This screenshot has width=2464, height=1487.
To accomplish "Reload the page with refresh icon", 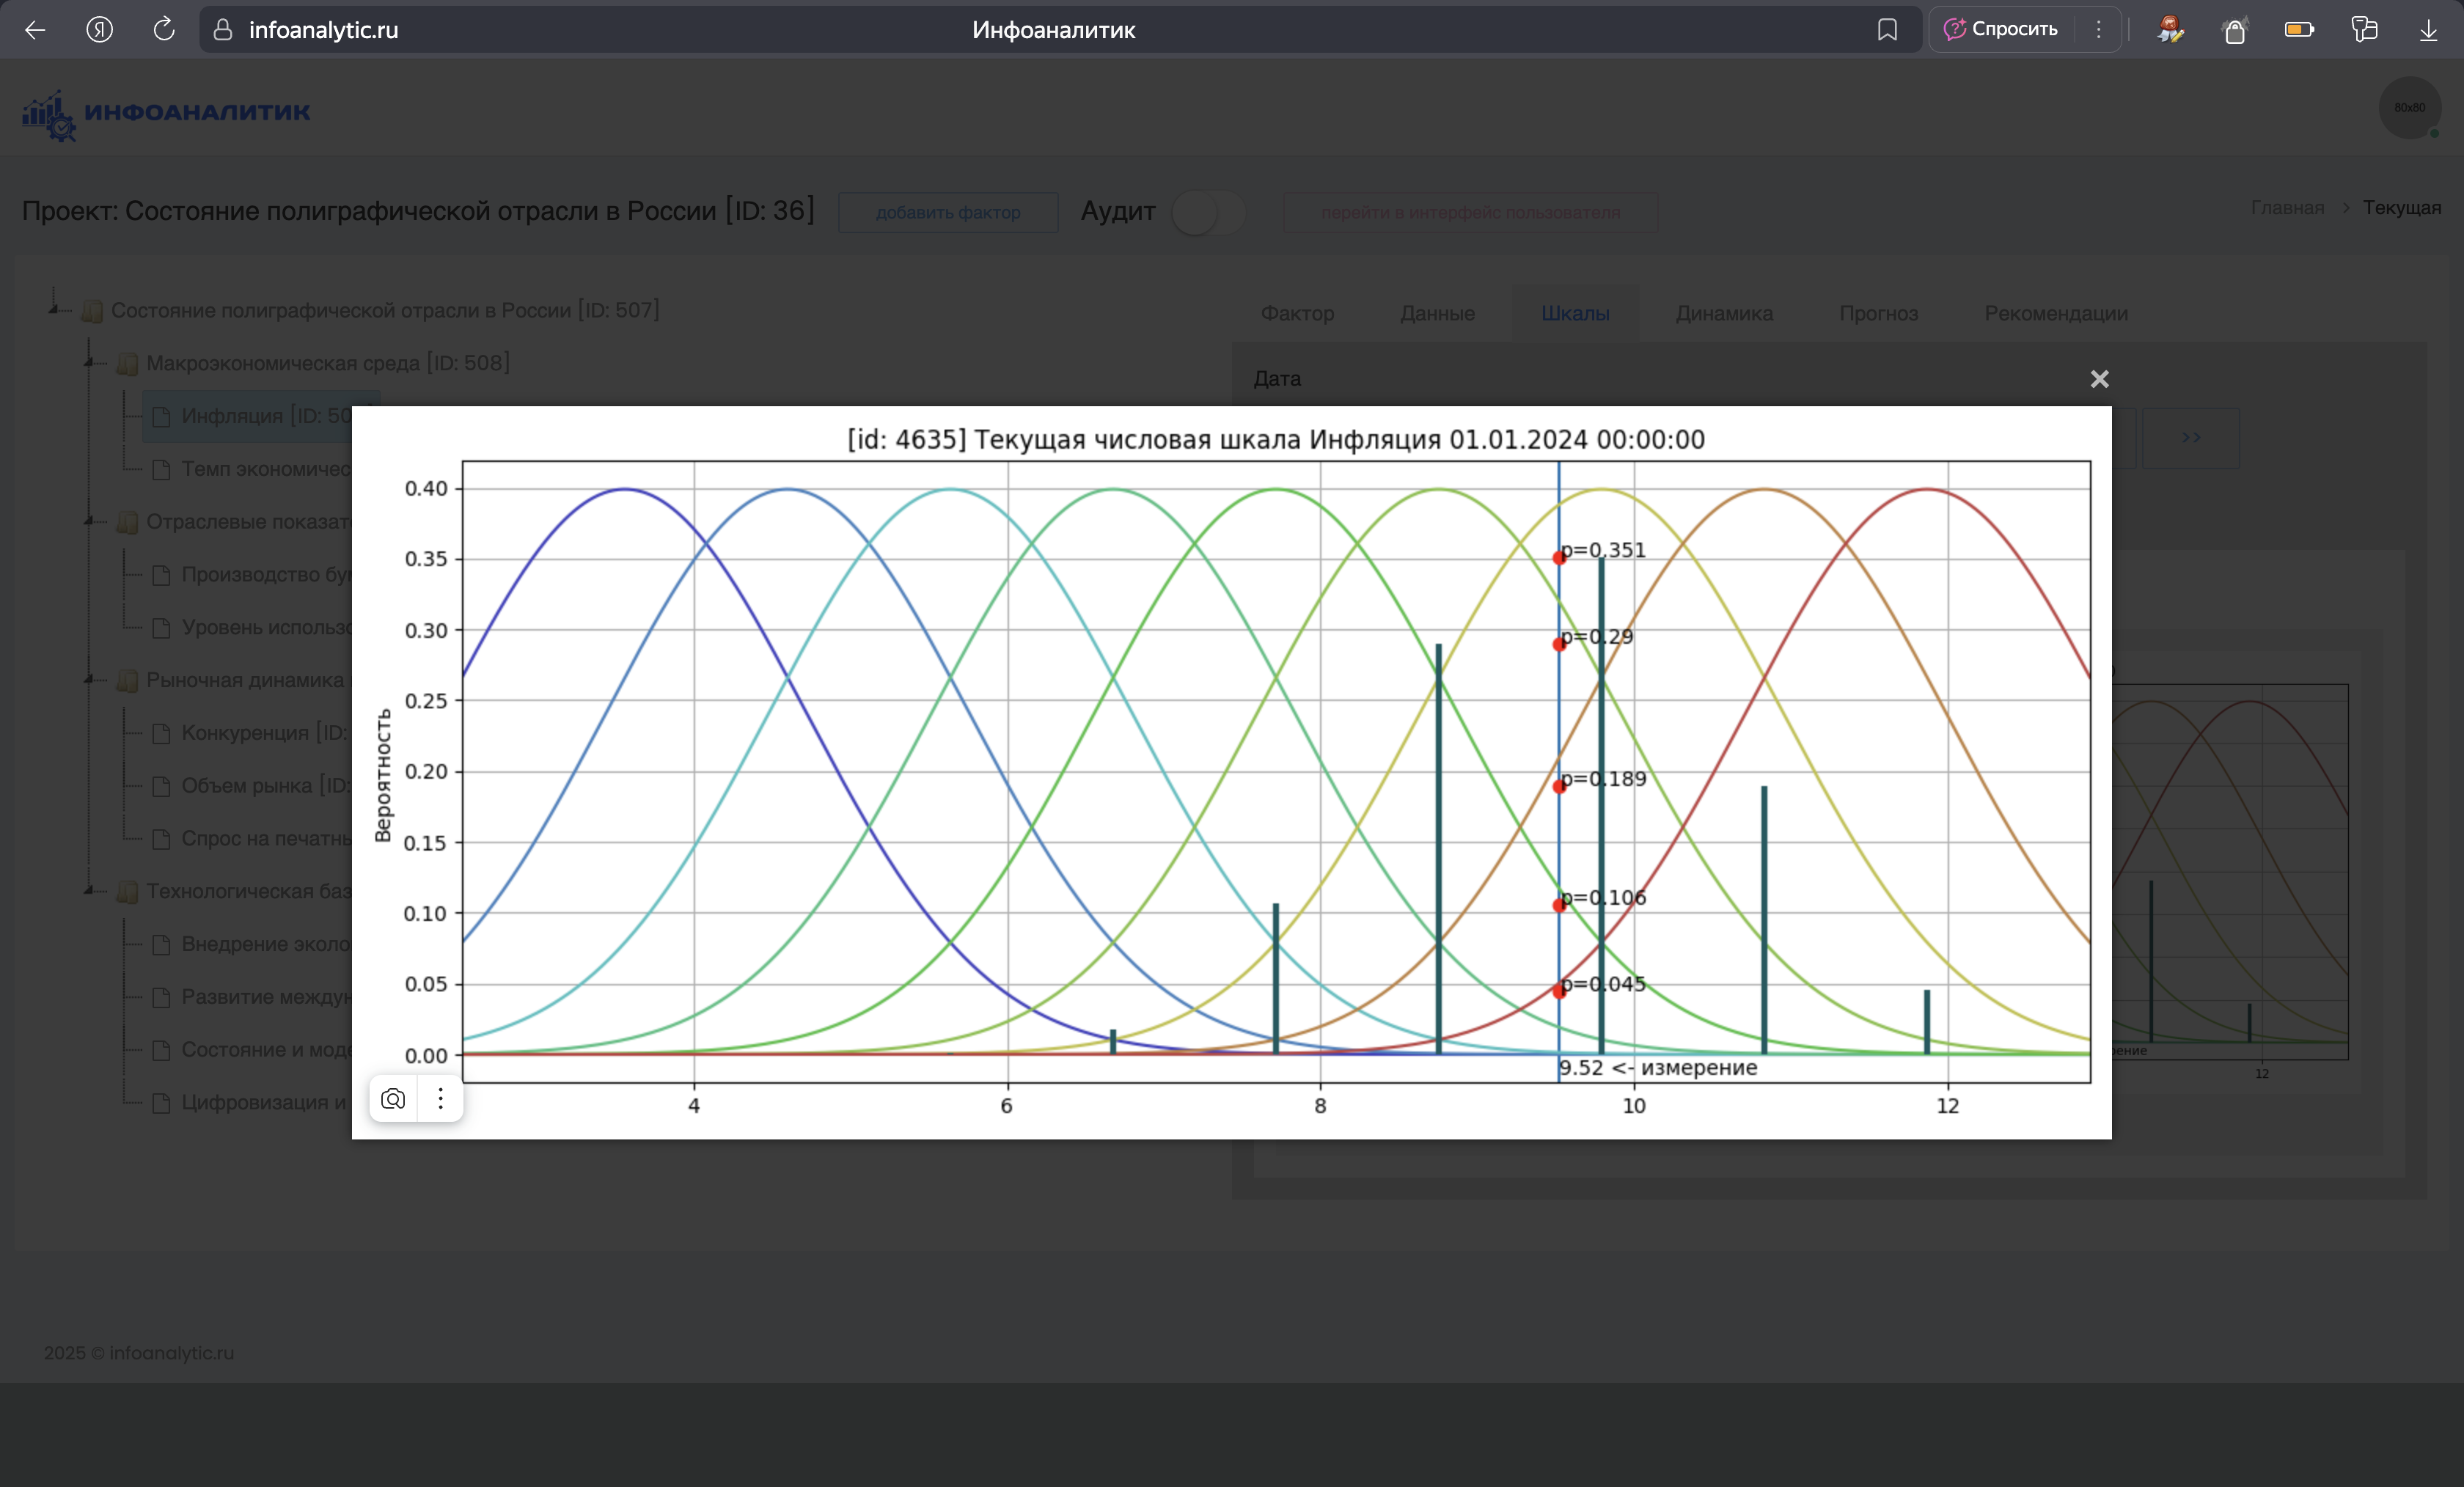I will point(164,30).
